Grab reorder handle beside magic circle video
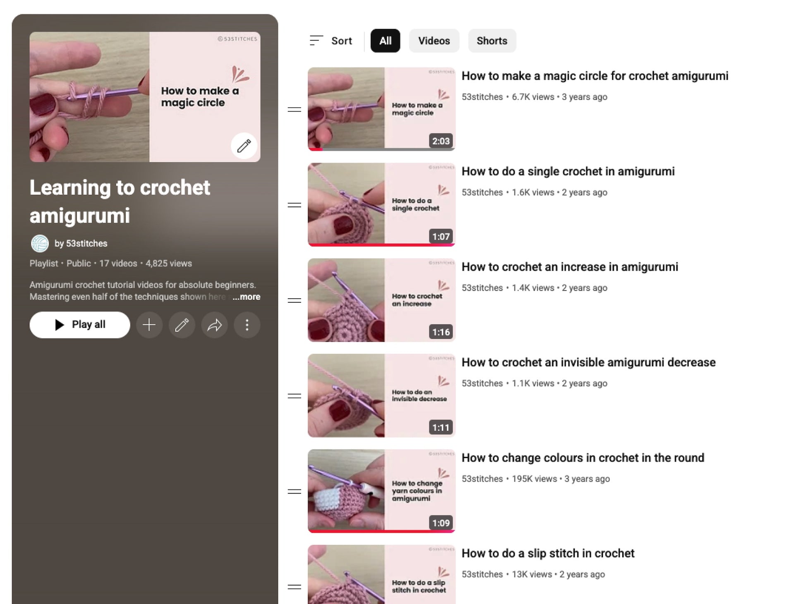 pyautogui.click(x=294, y=110)
